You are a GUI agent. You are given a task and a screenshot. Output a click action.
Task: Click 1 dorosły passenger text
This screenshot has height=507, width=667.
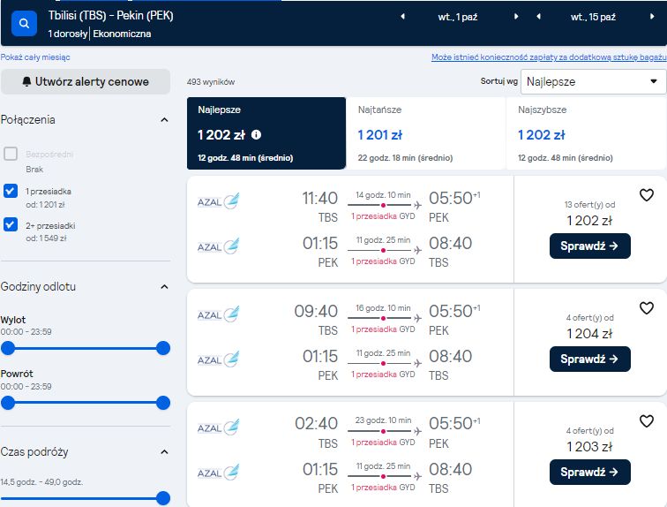click(x=68, y=34)
